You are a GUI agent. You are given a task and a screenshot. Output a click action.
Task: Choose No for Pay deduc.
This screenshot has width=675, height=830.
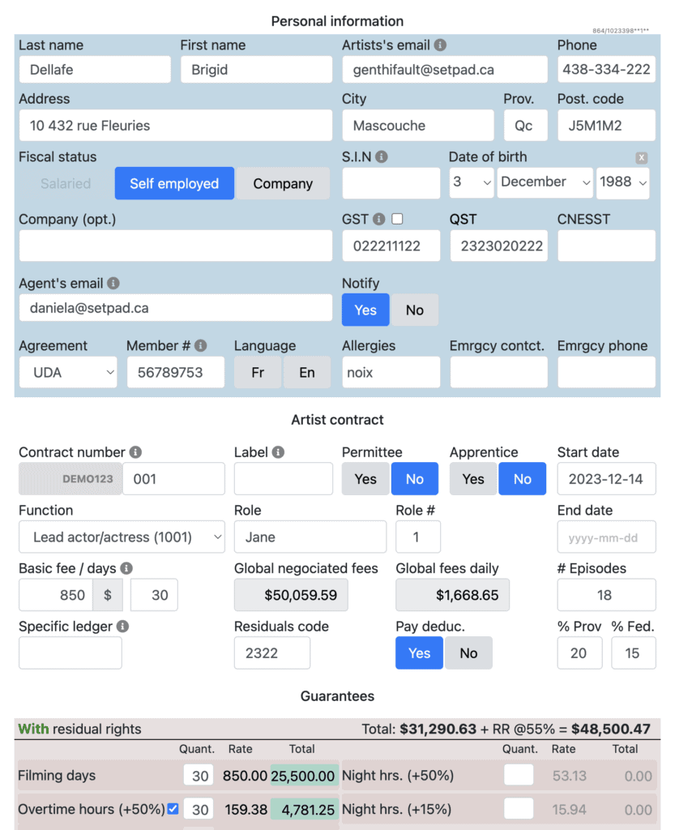(468, 653)
